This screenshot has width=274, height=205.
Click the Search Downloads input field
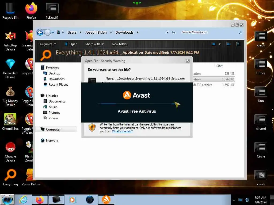pyautogui.click(x=209, y=32)
